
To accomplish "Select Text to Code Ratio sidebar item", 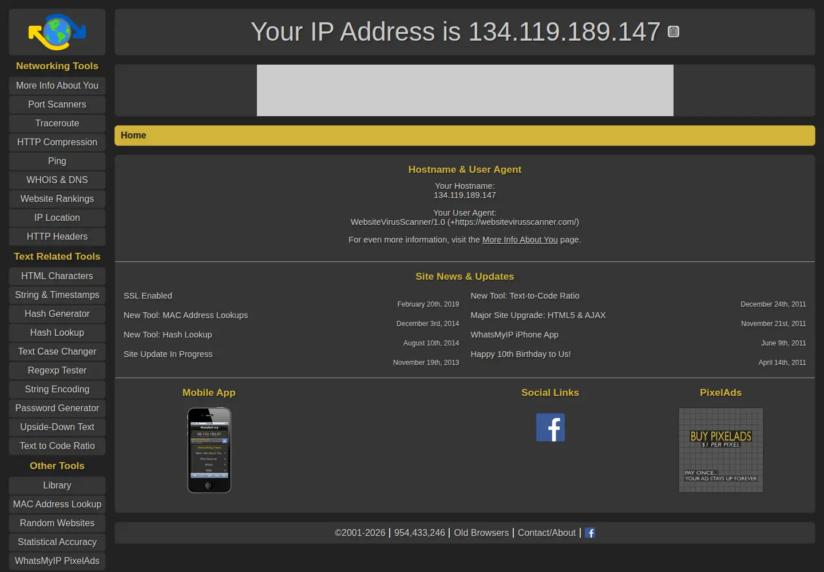I will [57, 446].
